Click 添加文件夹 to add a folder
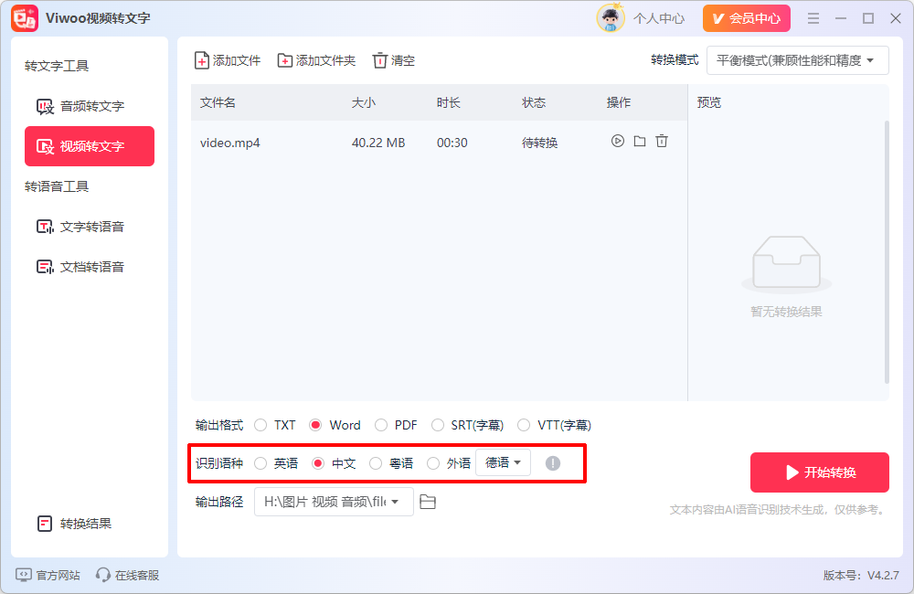 click(x=316, y=60)
